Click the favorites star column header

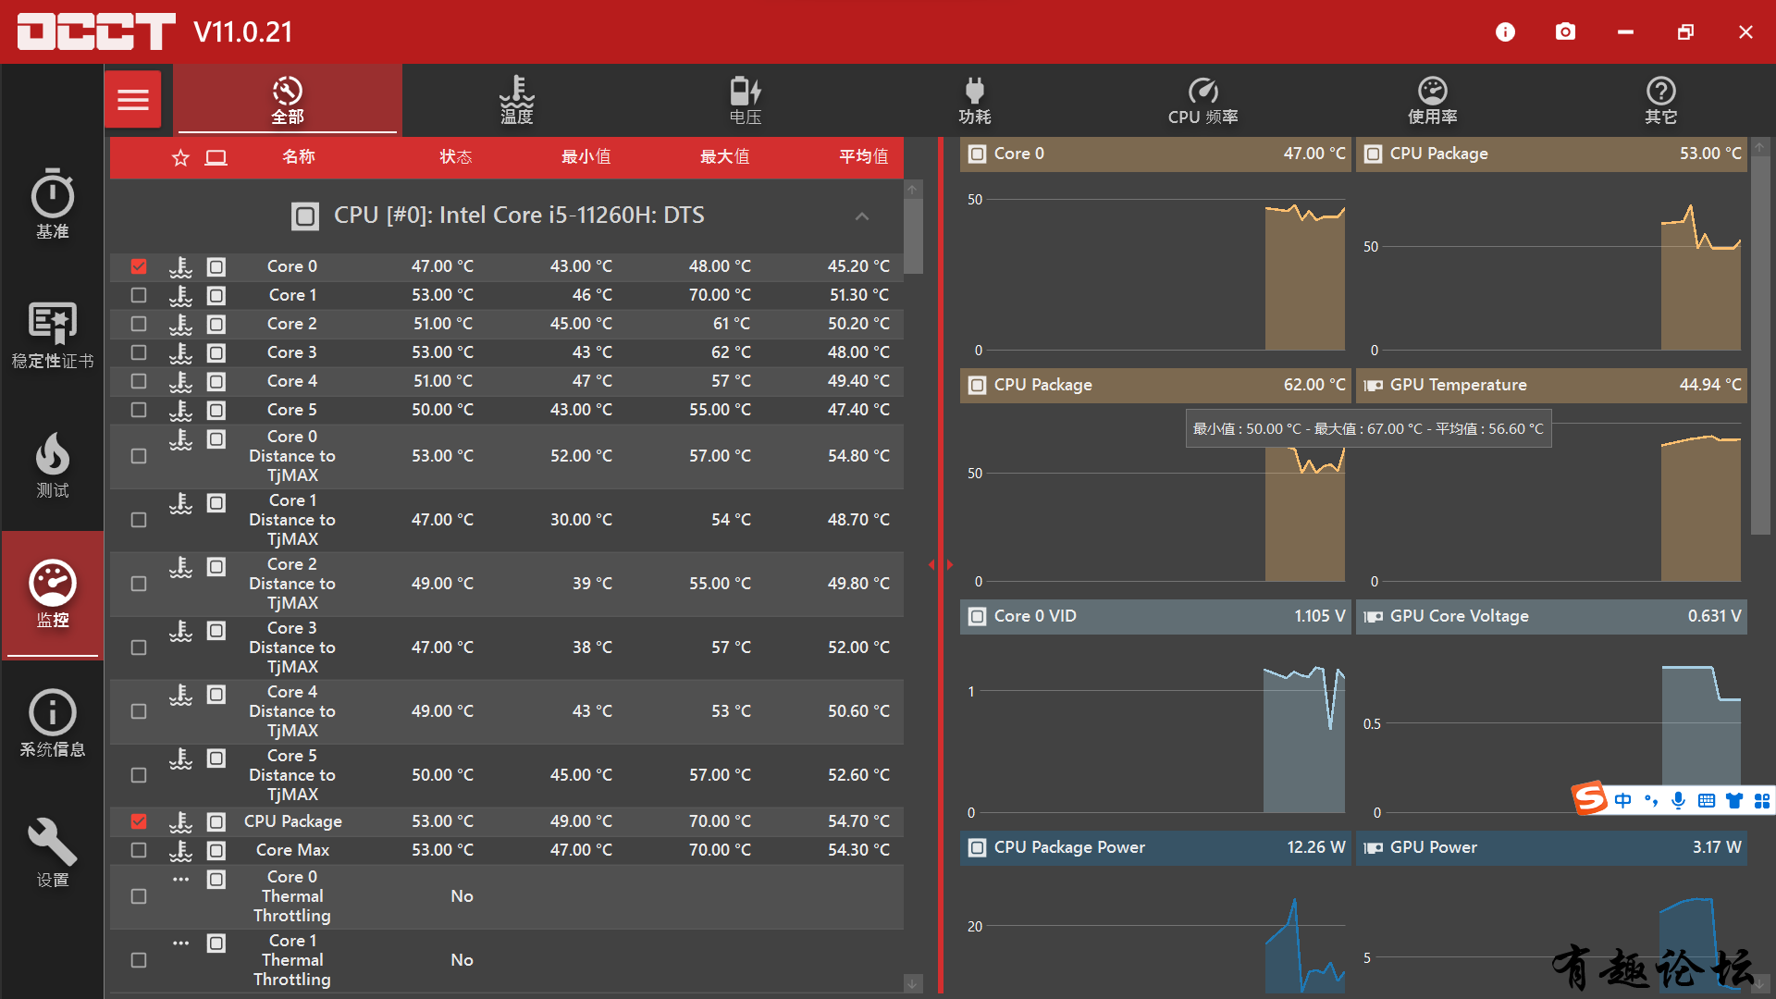tap(180, 157)
